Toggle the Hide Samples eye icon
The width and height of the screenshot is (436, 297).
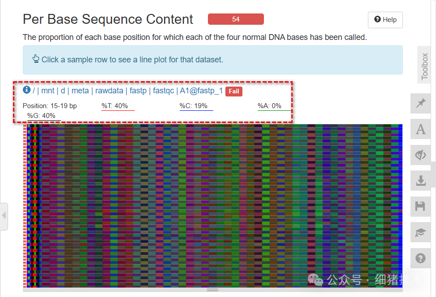point(420,155)
